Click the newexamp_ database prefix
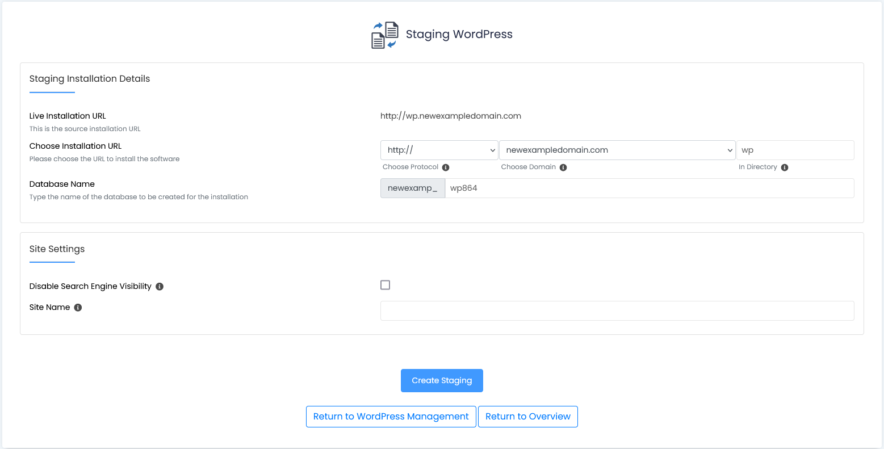The height and width of the screenshot is (449, 884). tap(413, 188)
